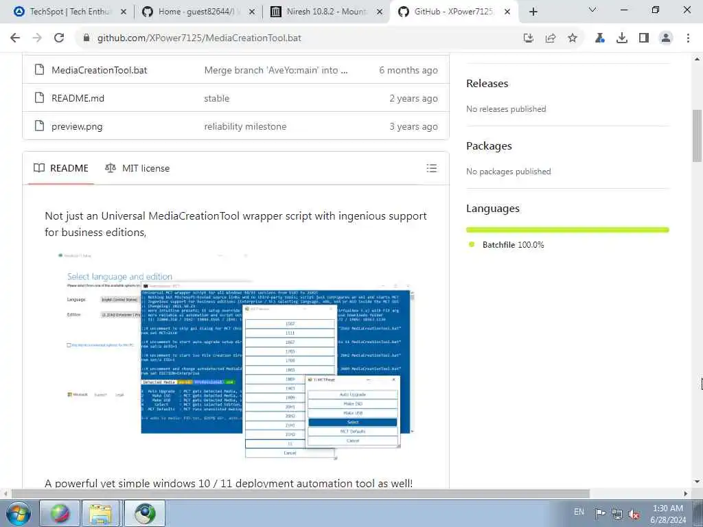703x527 pixels.
Task: Click the colorful orb taskbar icon
Action: 60,513
